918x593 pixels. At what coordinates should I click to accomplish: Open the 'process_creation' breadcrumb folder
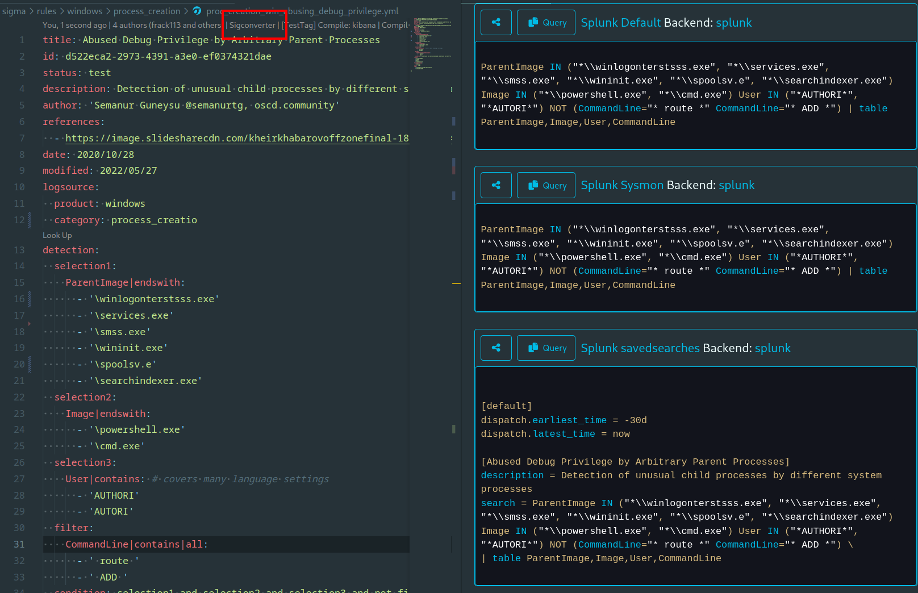147,11
